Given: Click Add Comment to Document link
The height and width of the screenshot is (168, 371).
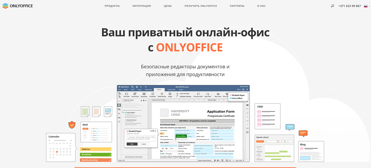Looking at the screenshot, I should coord(134,157).
